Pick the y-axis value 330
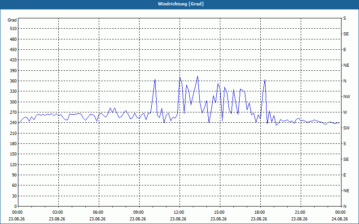The image size is (359, 224). pyautogui.click(x=13, y=91)
